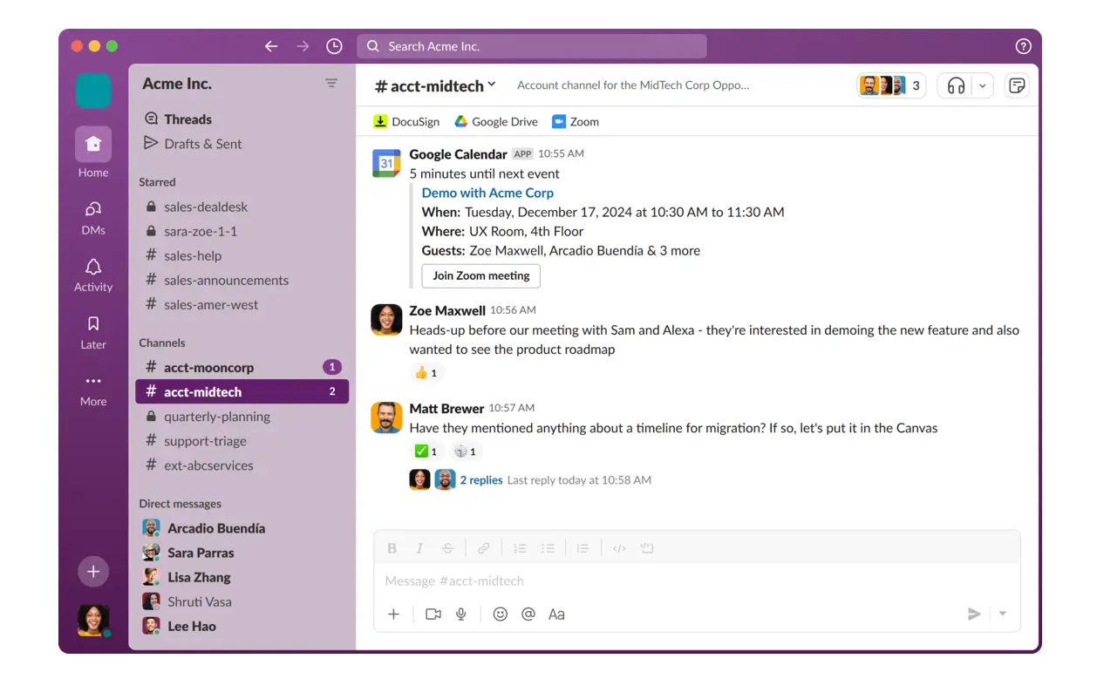This screenshot has width=1097, height=679.
Task: Open the canvas icon in channel header
Action: click(x=1016, y=85)
